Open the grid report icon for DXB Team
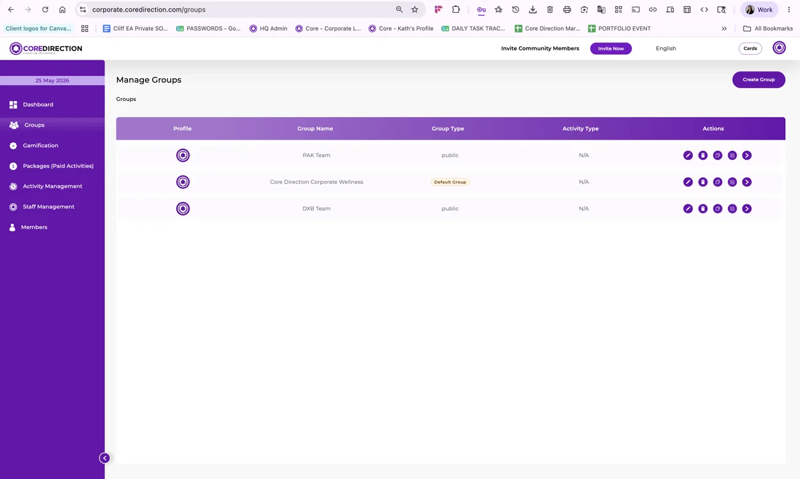The height and width of the screenshot is (479, 800). click(x=732, y=209)
